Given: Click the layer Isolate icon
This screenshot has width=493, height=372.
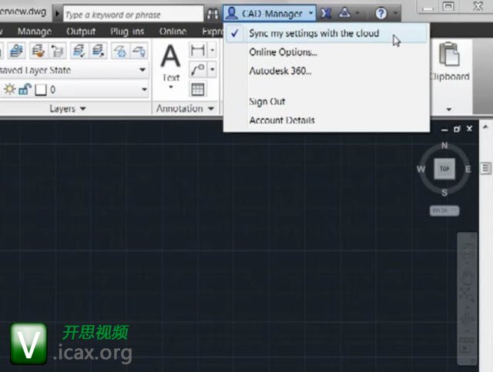Looking at the screenshot, I should pos(79,51).
